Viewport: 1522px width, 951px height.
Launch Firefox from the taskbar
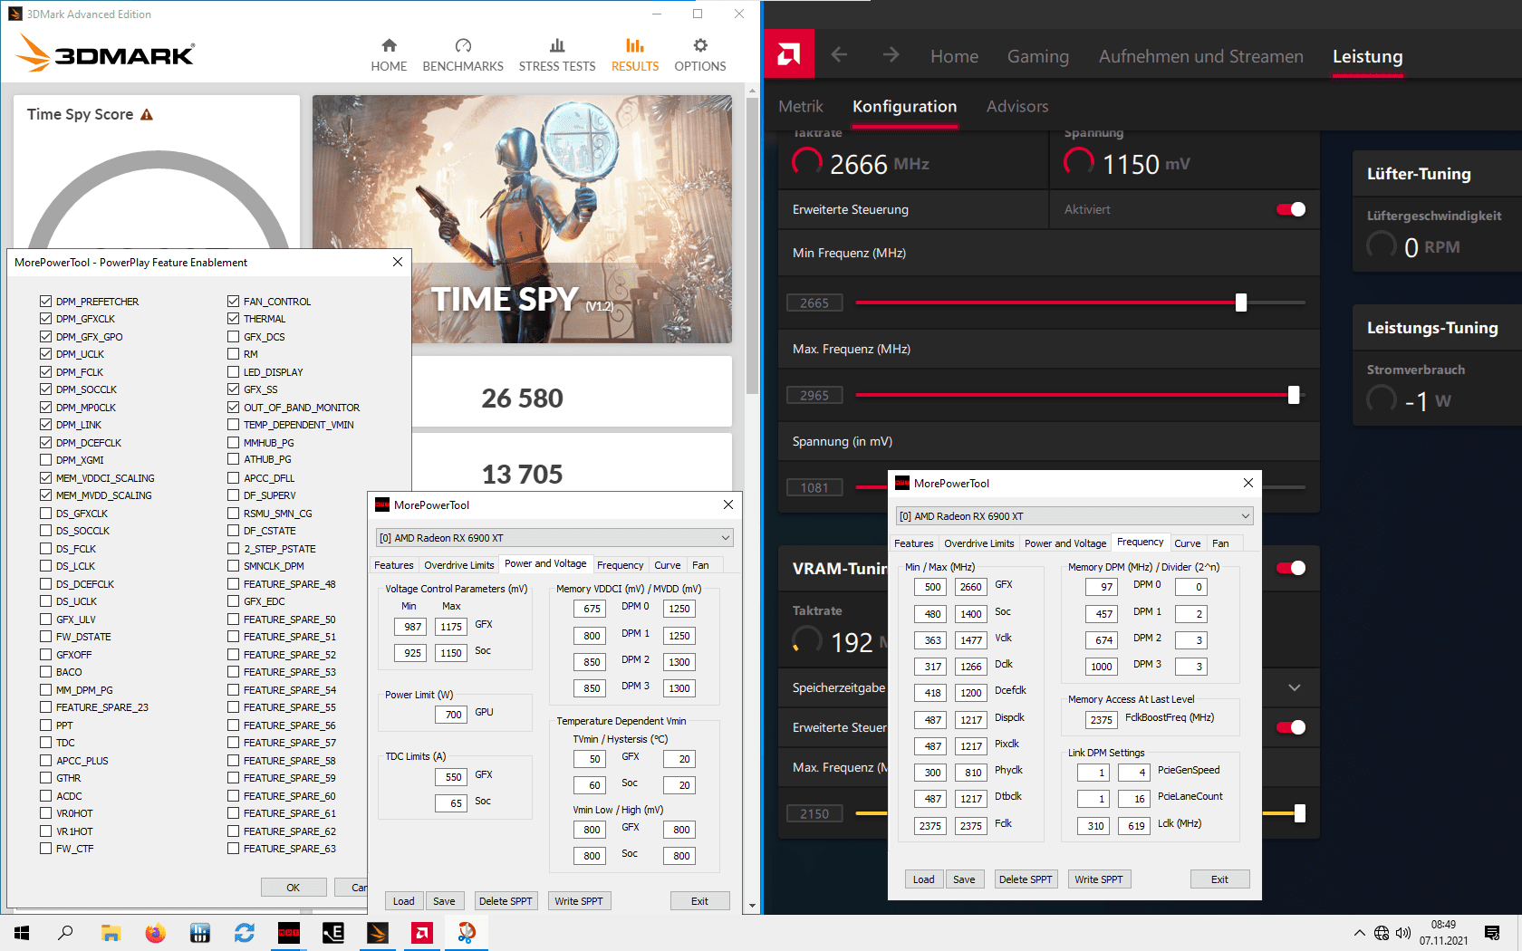(x=155, y=933)
